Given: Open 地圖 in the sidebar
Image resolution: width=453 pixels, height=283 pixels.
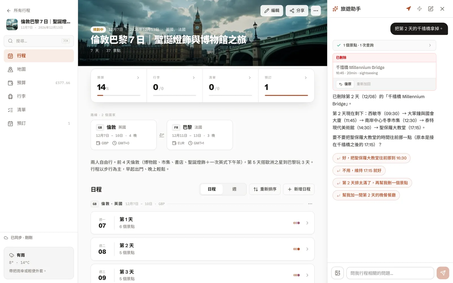Looking at the screenshot, I should click(x=39, y=69).
